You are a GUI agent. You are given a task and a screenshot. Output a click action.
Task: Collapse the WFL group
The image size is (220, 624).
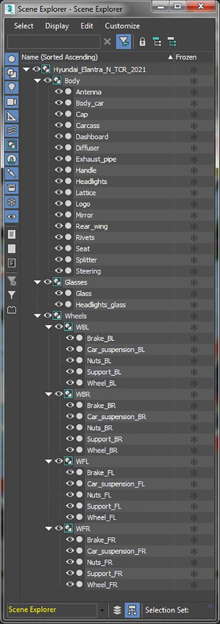[49, 461]
